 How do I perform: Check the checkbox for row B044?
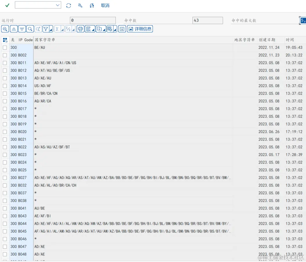click(5, 224)
